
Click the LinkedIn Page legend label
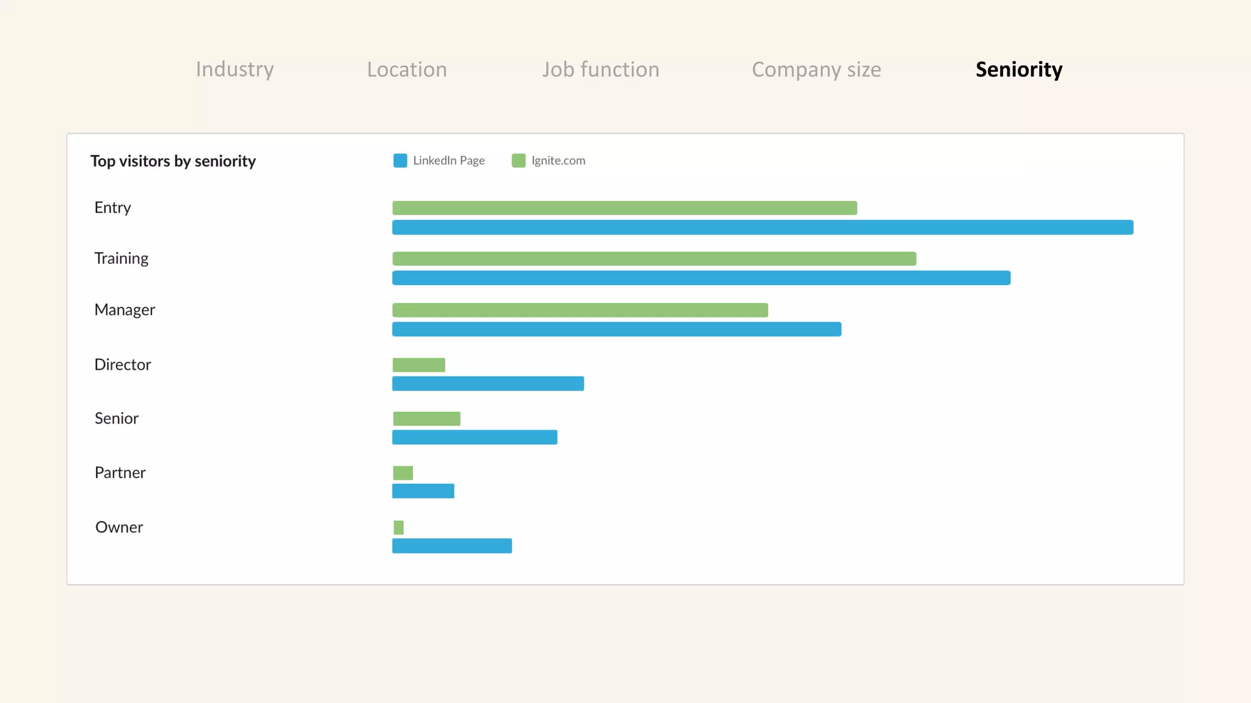tap(449, 160)
